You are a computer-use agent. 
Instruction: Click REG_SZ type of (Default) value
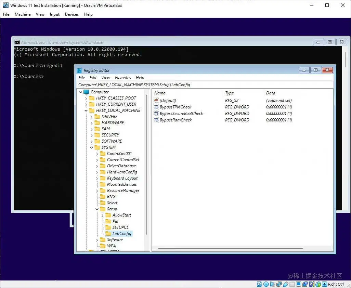(232, 101)
